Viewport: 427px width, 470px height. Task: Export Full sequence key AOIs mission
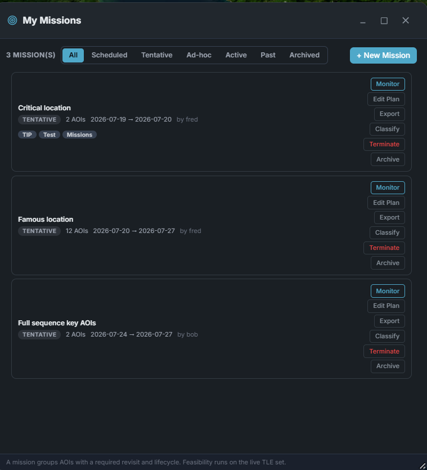[389, 321]
